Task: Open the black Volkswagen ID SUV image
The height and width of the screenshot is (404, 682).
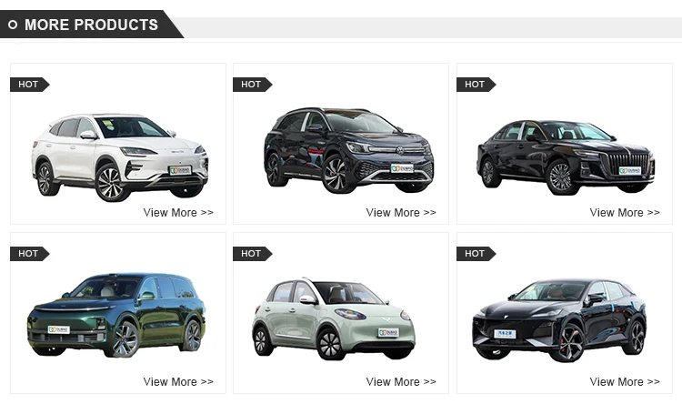Action: pos(348,150)
